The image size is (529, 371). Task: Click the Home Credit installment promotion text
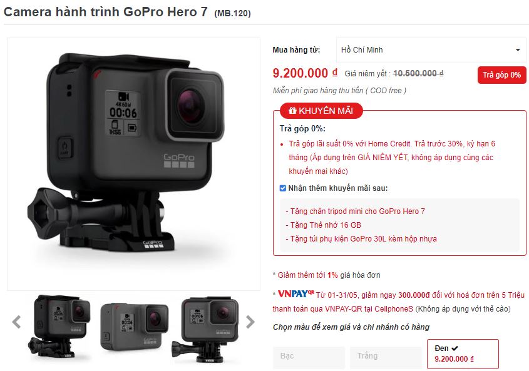click(391, 158)
